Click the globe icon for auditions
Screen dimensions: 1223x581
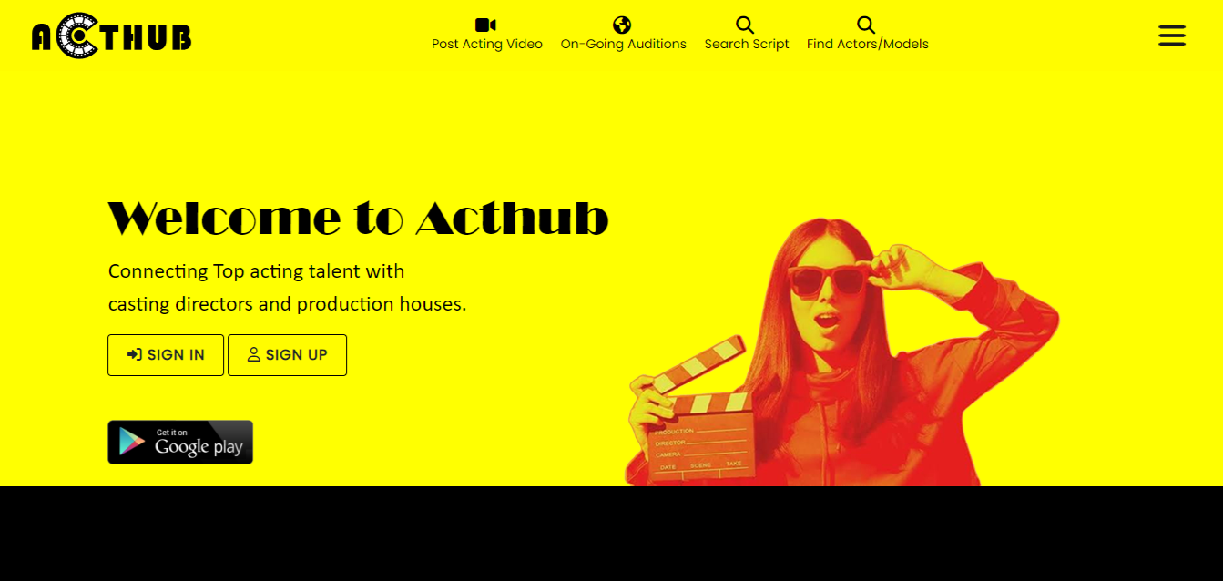pyautogui.click(x=623, y=25)
